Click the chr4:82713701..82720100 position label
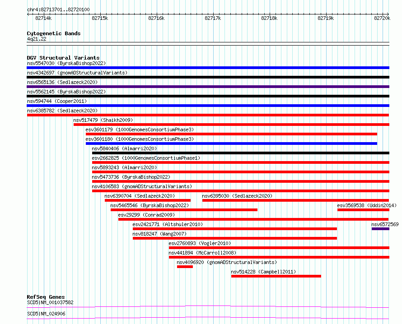The width and height of the screenshot is (402, 324). pyautogui.click(x=58, y=9)
